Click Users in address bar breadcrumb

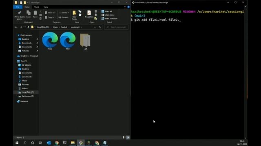click(55, 27)
